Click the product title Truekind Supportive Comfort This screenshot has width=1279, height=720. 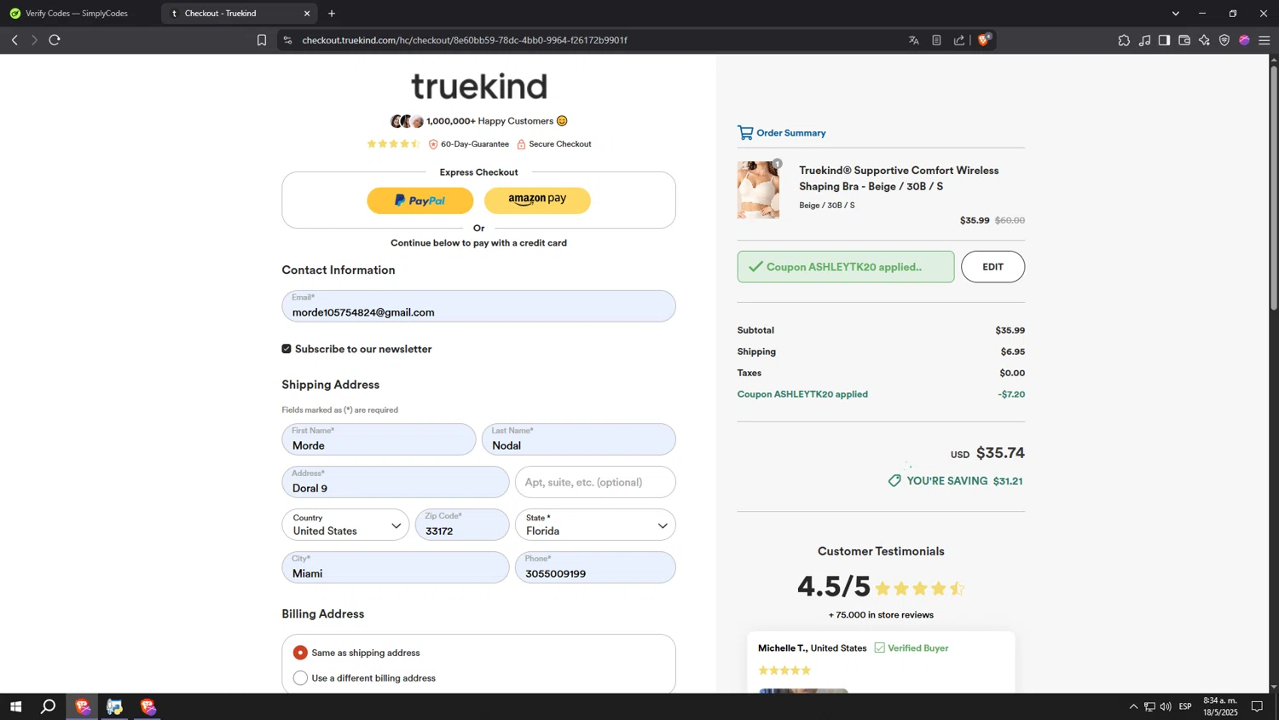point(899,178)
